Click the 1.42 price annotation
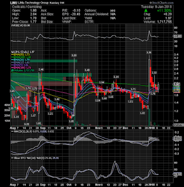 point(57,99)
